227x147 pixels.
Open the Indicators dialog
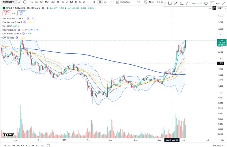tap(123, 2)
